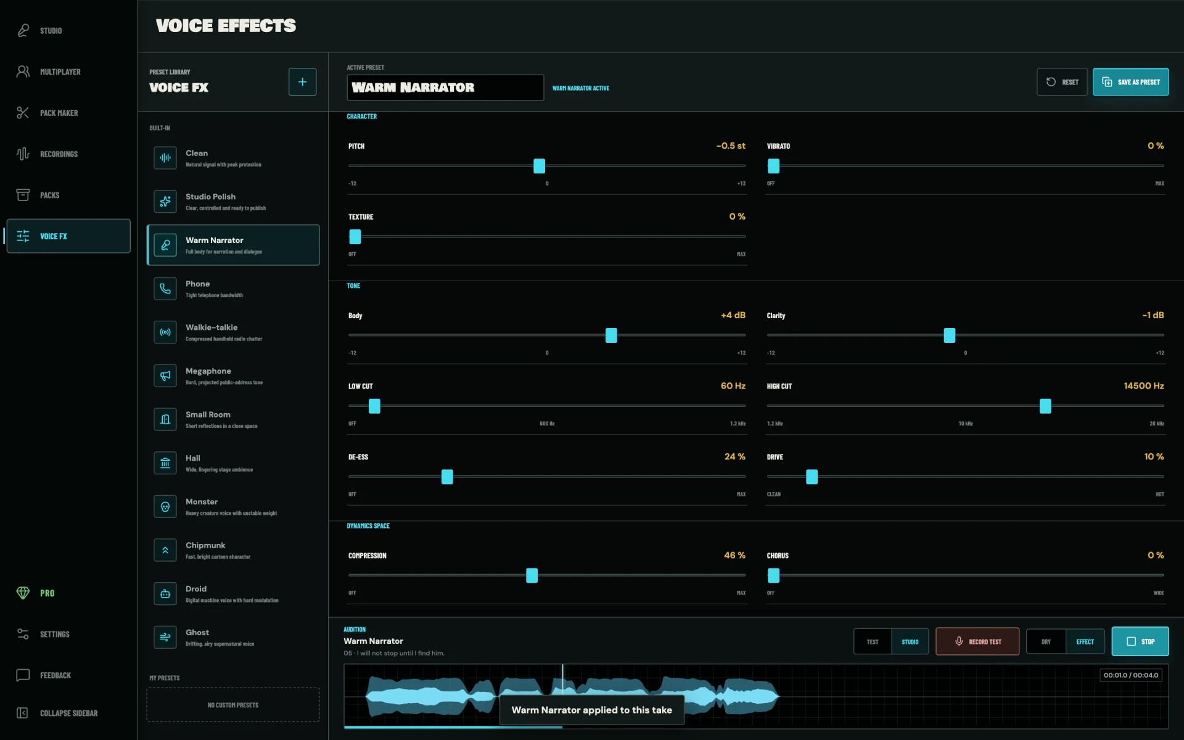
Task: Click Save As Preset
Action: [x=1130, y=82]
